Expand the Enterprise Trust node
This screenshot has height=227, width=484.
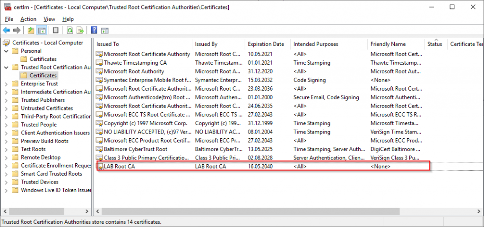pos(7,84)
